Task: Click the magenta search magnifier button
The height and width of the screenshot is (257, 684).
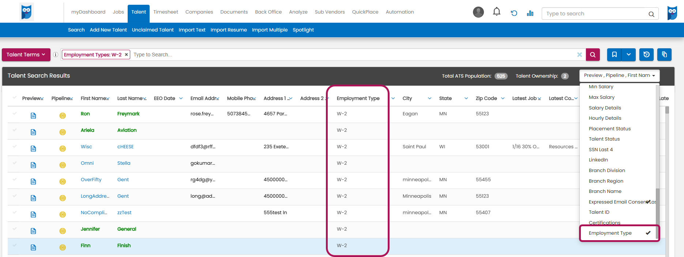Action: (x=593, y=55)
